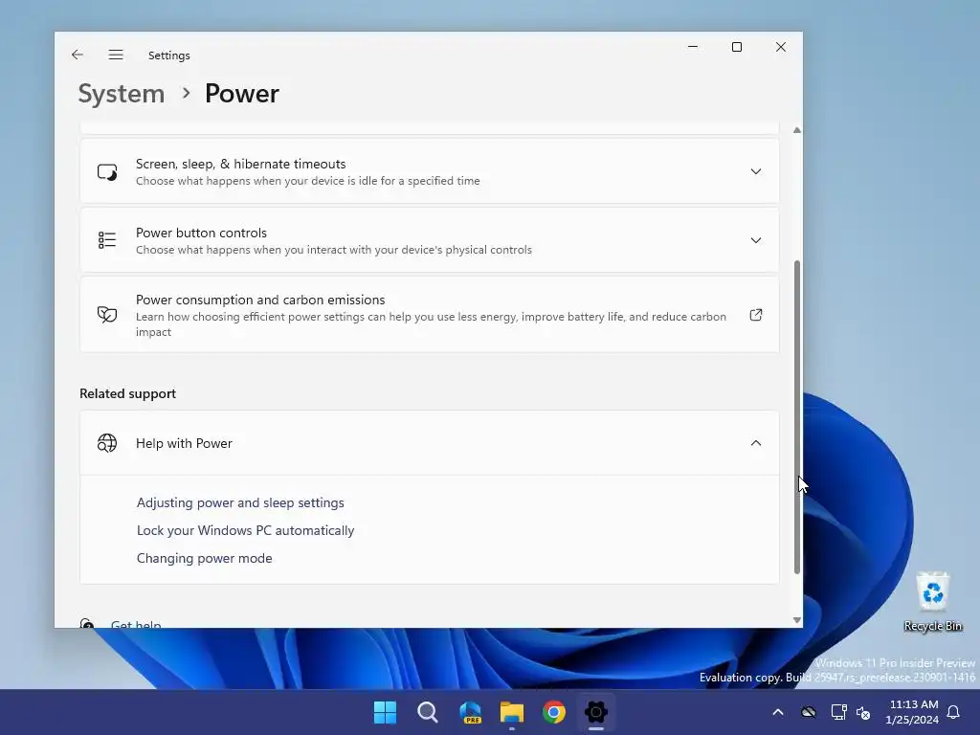The width and height of the screenshot is (980, 735).
Task: Minimize the Settings window
Action: click(x=693, y=47)
